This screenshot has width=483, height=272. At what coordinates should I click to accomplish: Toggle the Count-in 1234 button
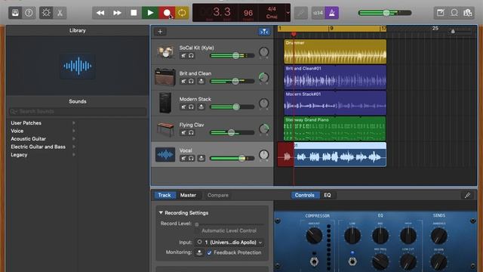(318, 13)
